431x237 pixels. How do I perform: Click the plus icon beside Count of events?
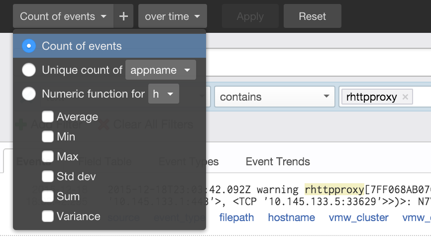click(x=124, y=16)
